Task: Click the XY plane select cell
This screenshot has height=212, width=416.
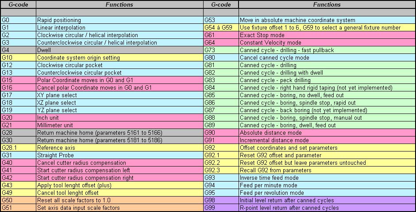Action: tap(119, 95)
